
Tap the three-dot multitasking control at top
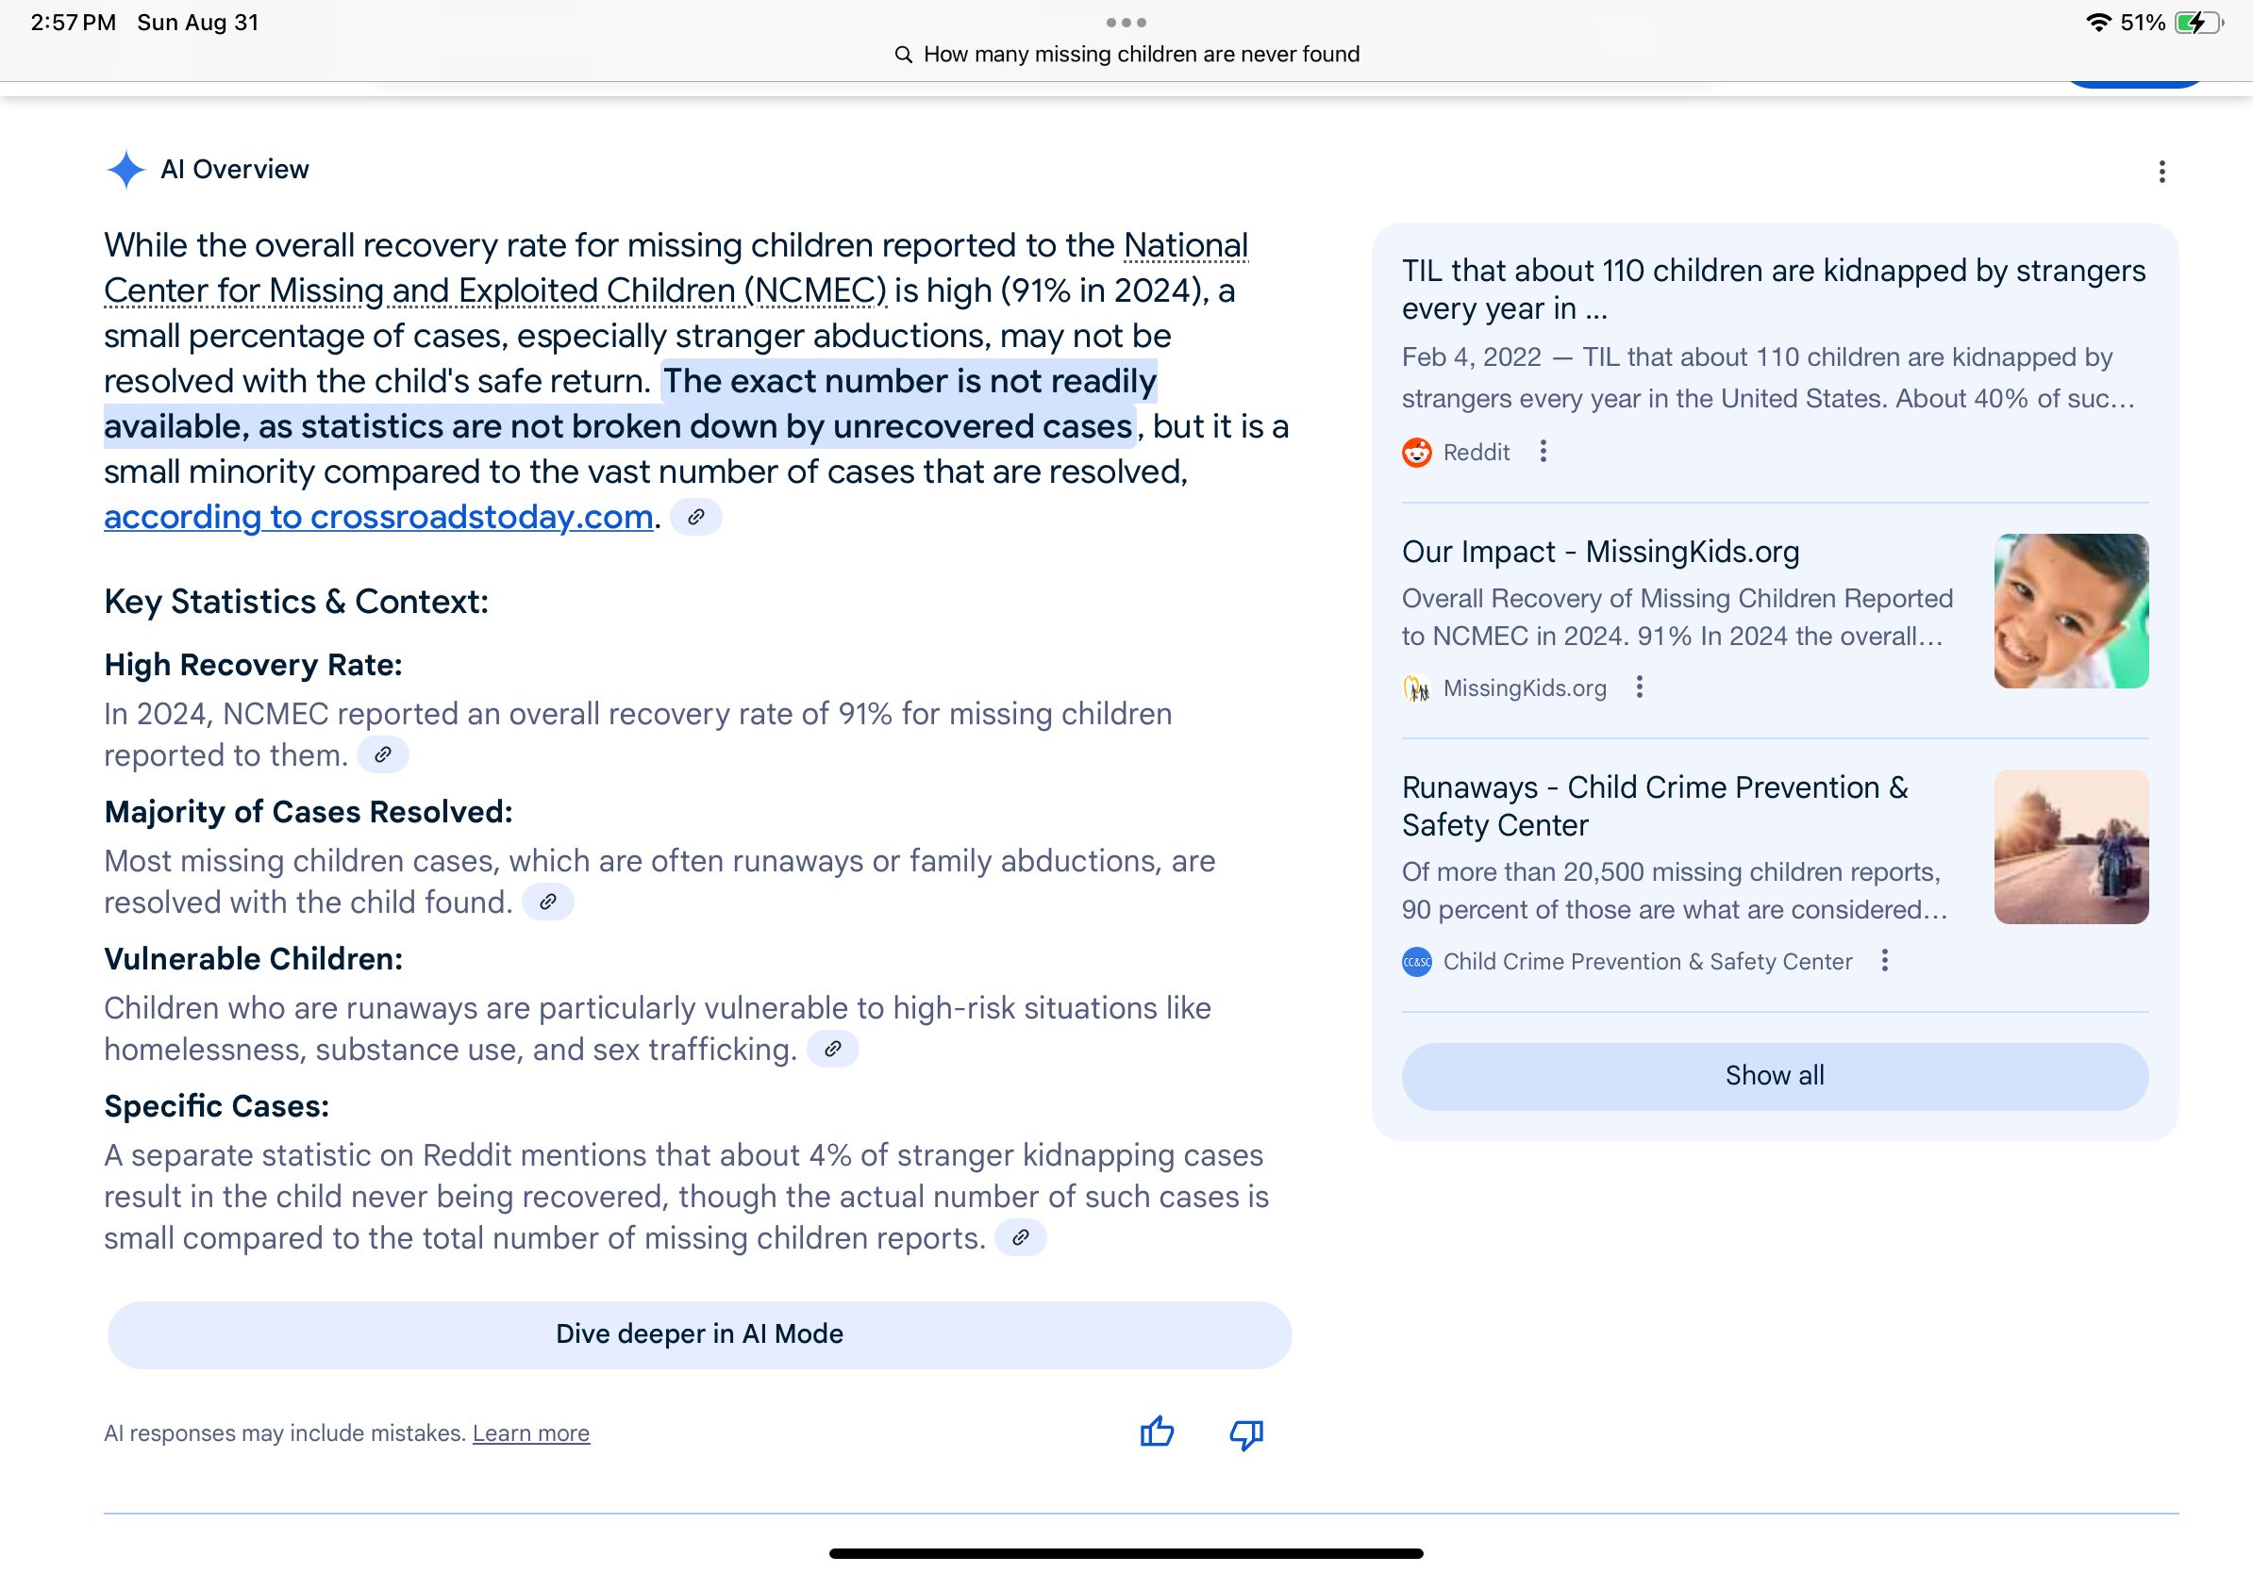pyautogui.click(x=1126, y=22)
